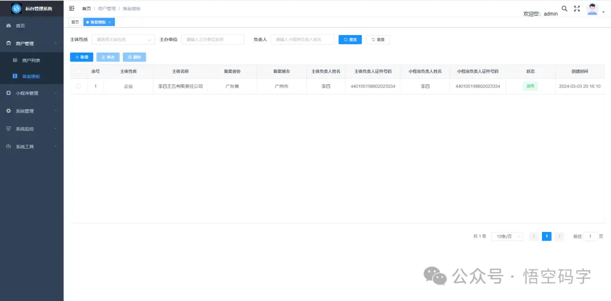Click the 创建时间 column header
The height and width of the screenshot is (301, 611).
[x=579, y=72]
